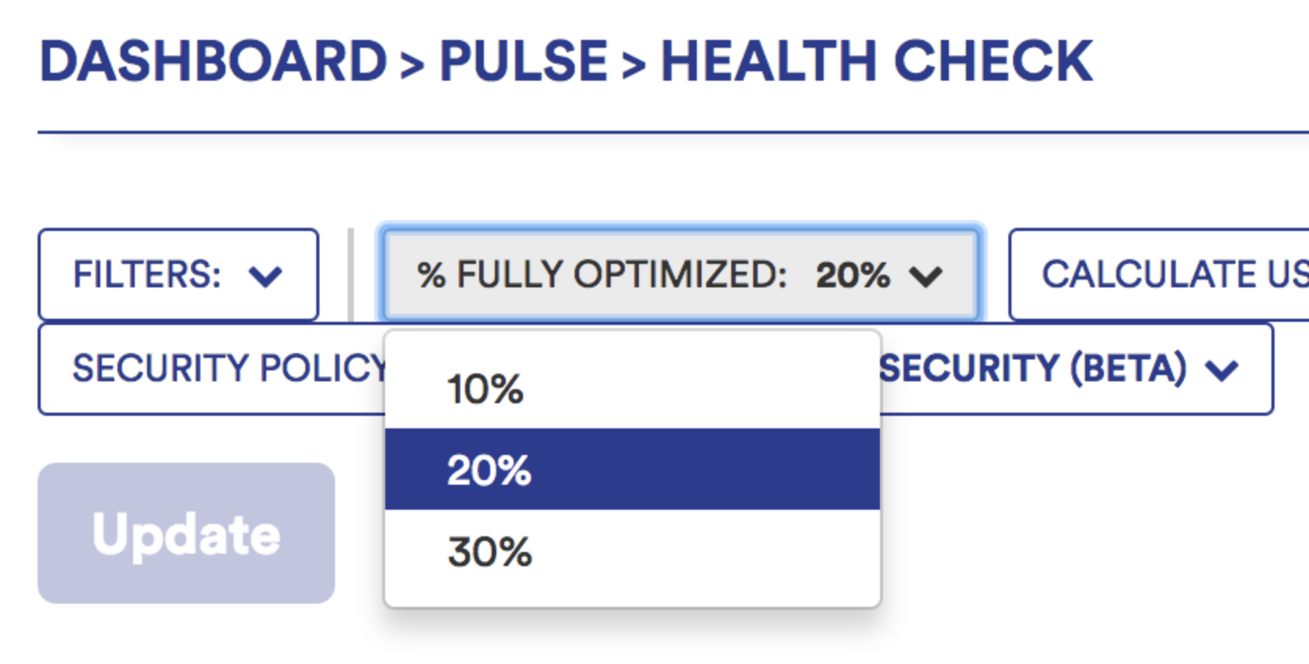The image size is (1309, 664).
Task: Pick 30% from the list
Action: [490, 552]
